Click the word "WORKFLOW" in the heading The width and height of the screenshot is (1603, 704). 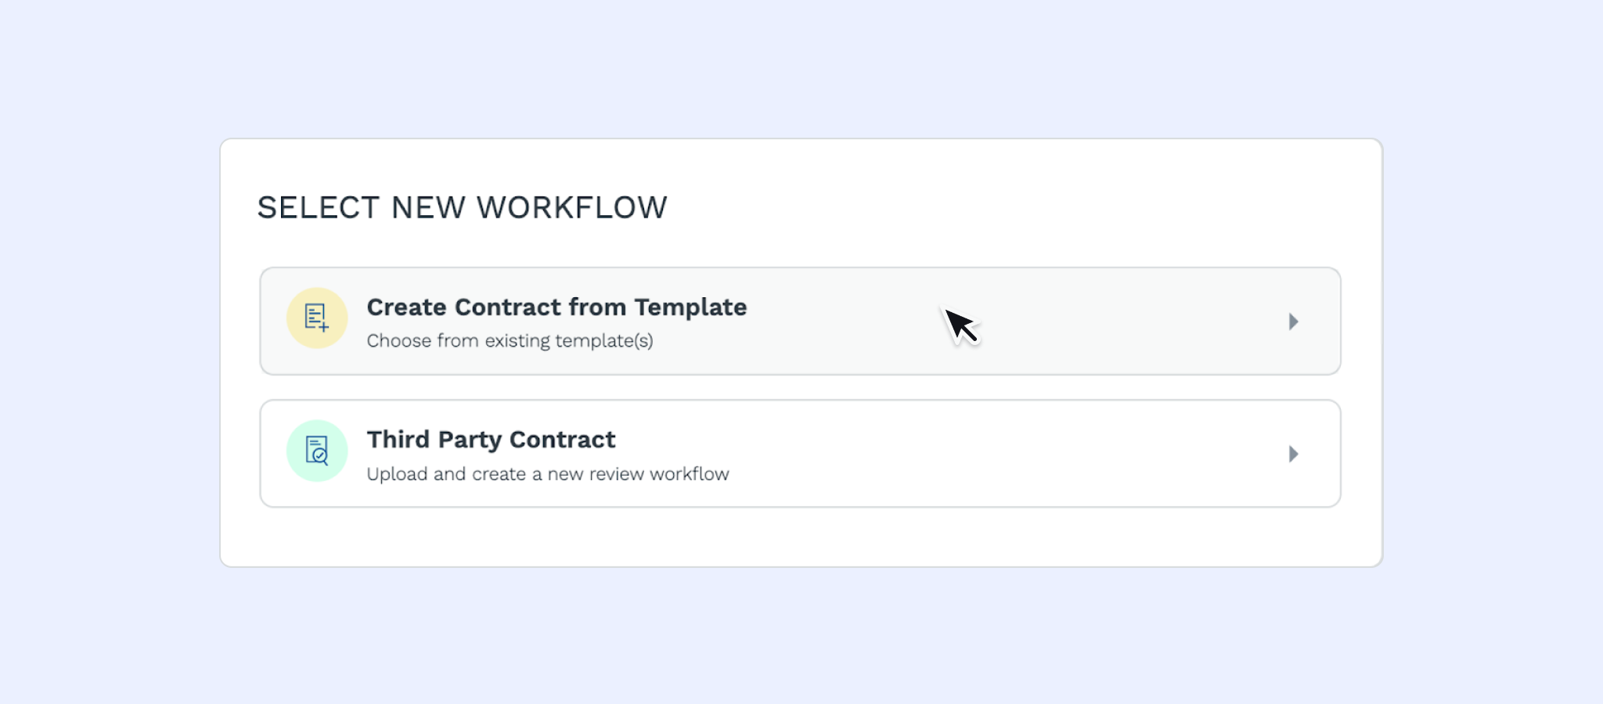tap(571, 207)
